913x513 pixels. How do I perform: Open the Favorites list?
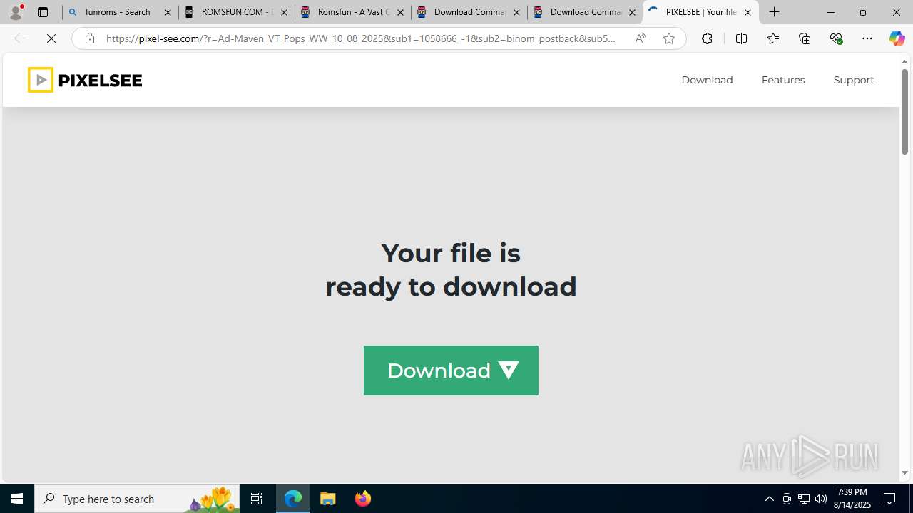(772, 38)
